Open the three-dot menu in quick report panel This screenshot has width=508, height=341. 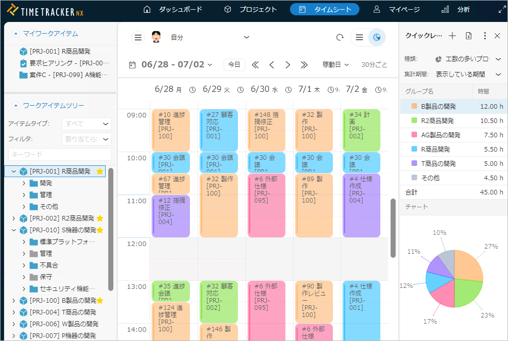coord(485,36)
